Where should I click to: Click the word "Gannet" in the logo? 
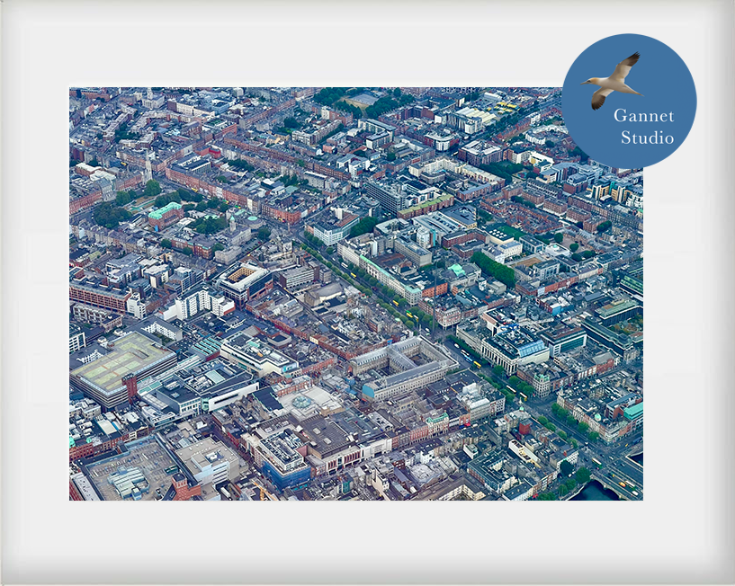(642, 115)
